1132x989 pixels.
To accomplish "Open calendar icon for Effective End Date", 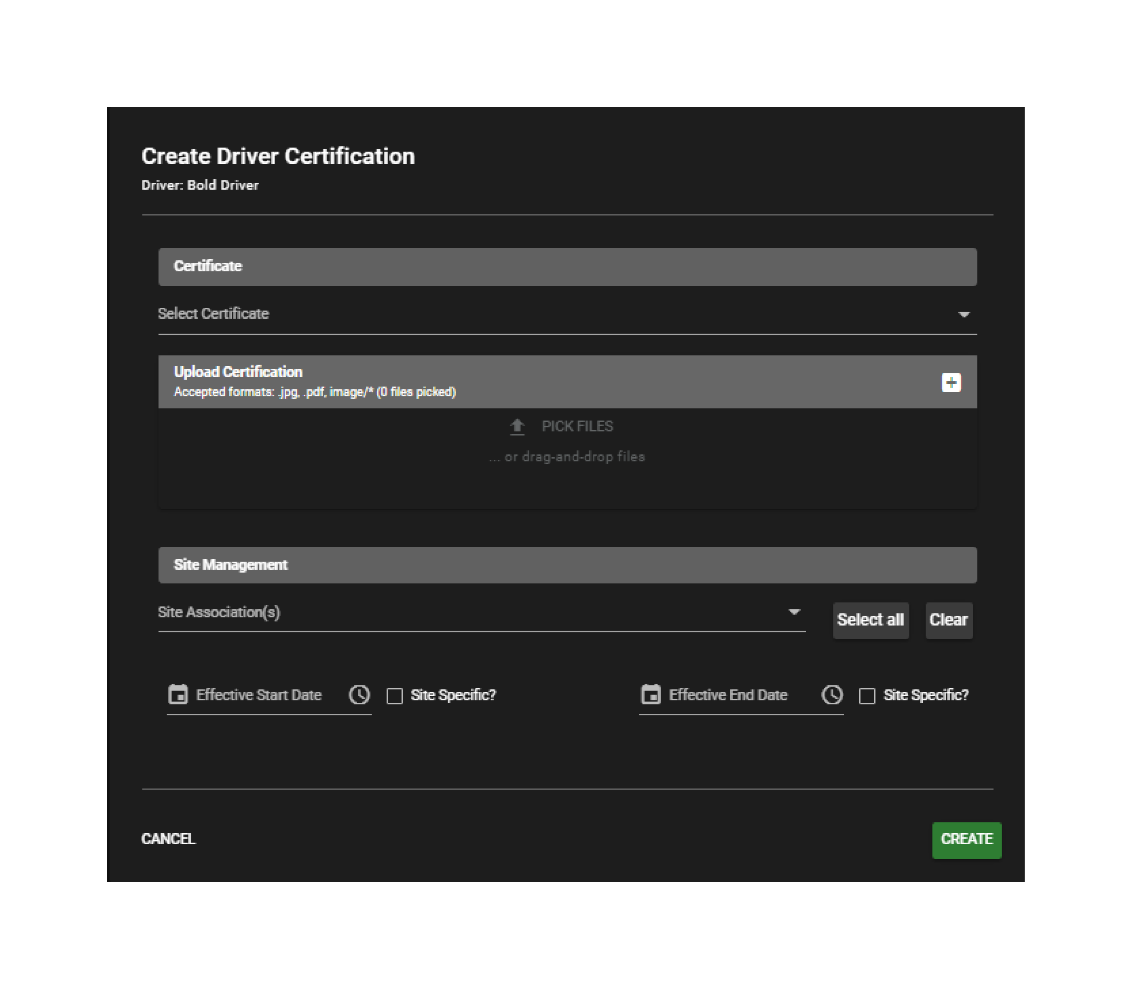I will (650, 694).
